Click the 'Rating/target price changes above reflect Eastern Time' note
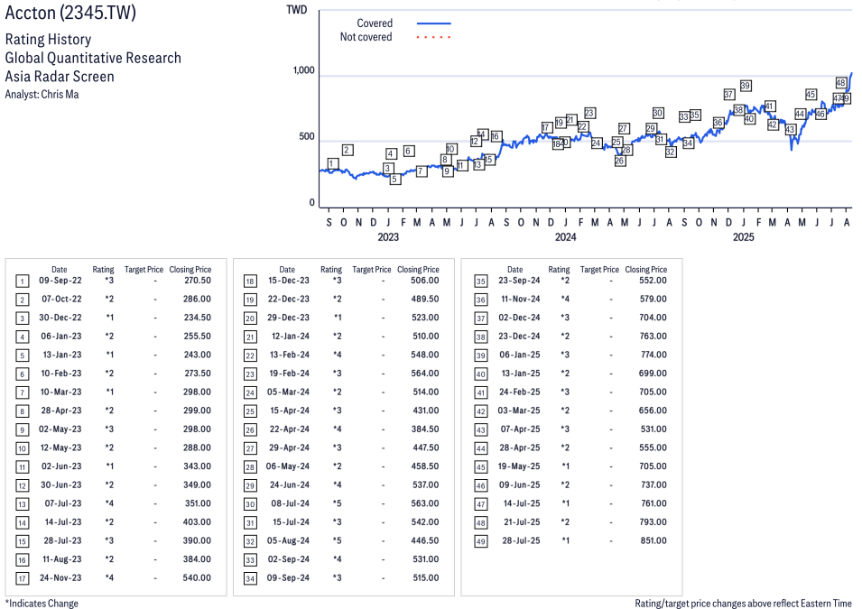The image size is (862, 609). pos(743,603)
